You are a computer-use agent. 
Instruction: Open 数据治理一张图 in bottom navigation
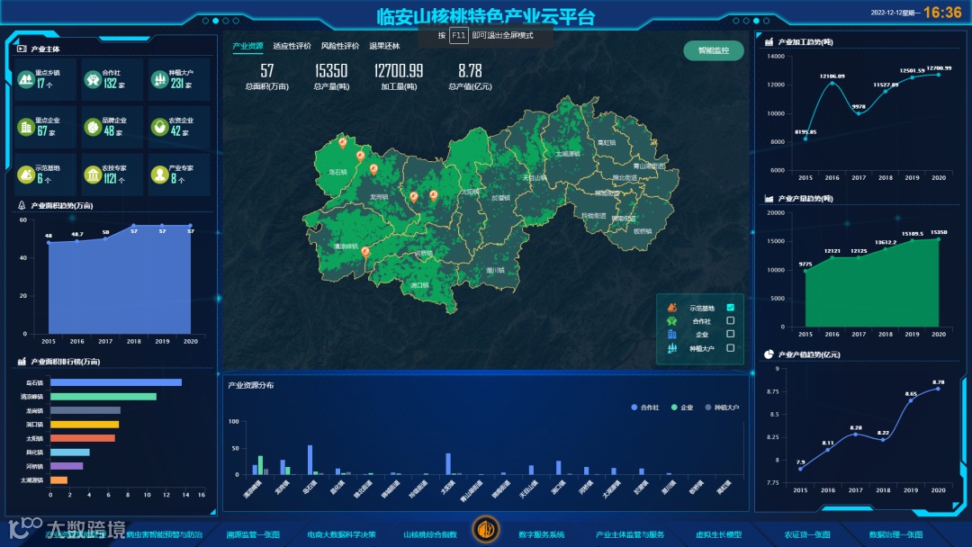tap(895, 534)
